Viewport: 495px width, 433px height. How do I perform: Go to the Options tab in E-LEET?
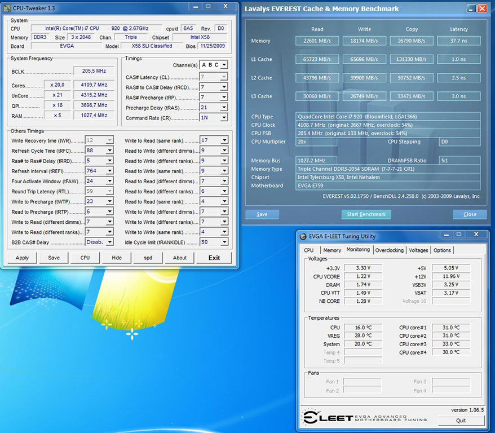[442, 250]
